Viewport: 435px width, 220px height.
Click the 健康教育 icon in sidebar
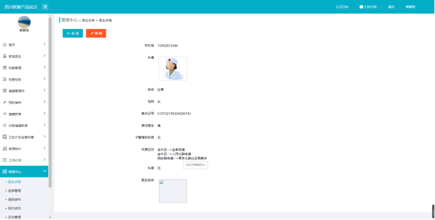pos(5,114)
